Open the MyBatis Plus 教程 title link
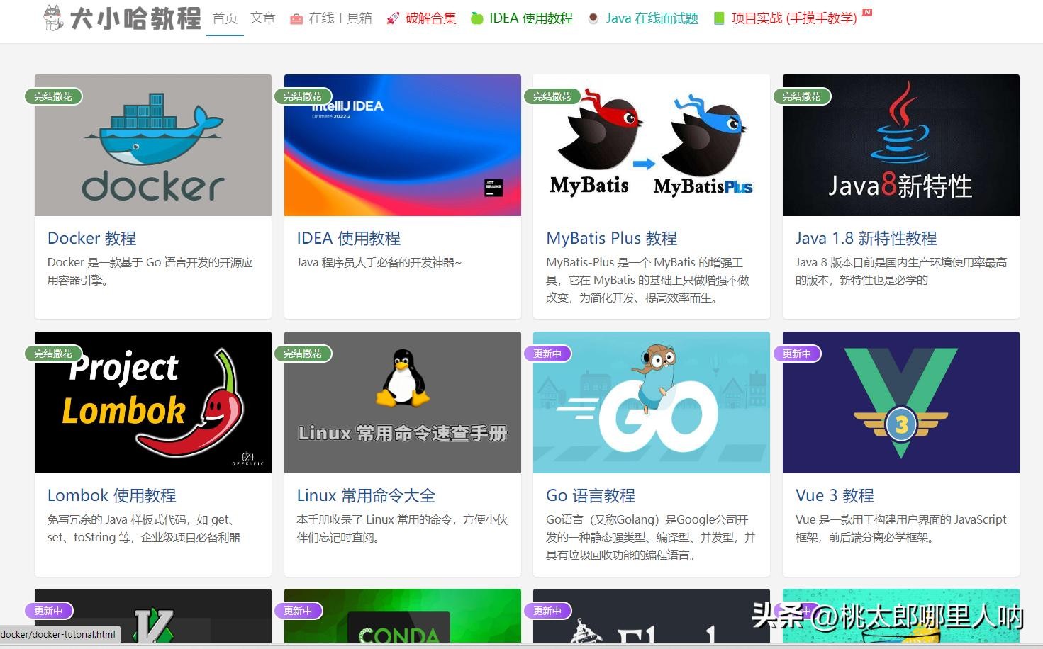Viewport: 1043px width, 649px height. (611, 238)
